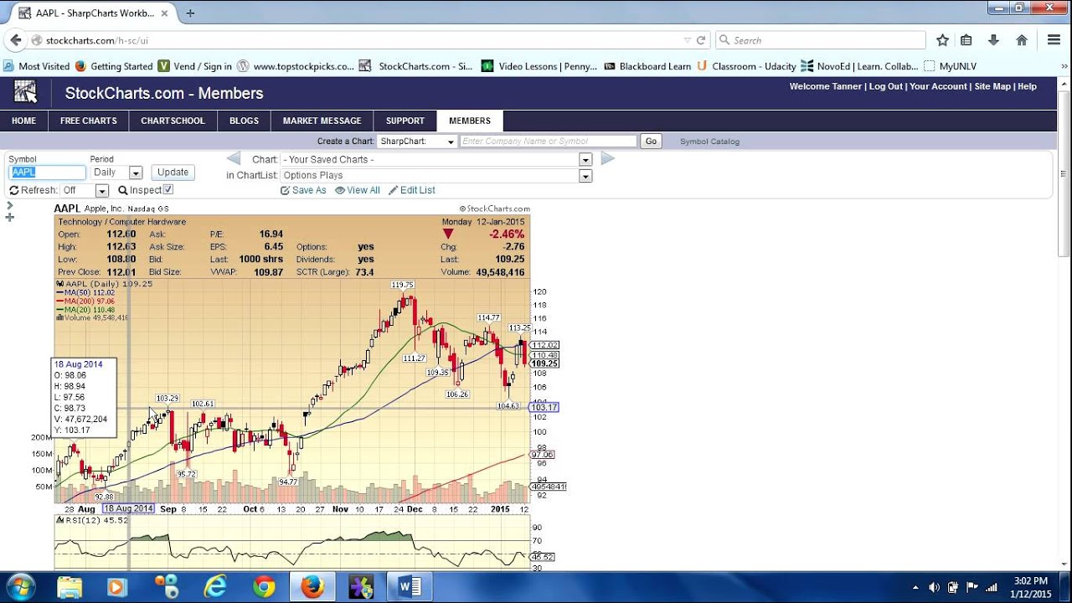1072x603 pixels.
Task: Open a new browser tab
Action: (190, 13)
